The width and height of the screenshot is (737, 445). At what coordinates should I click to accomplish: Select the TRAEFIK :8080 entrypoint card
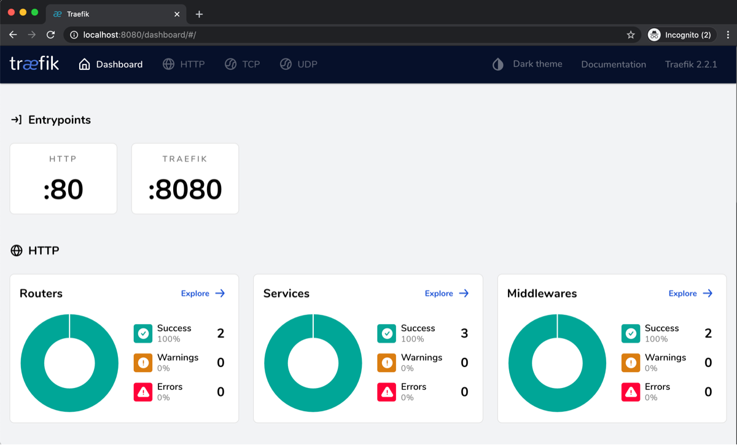185,179
